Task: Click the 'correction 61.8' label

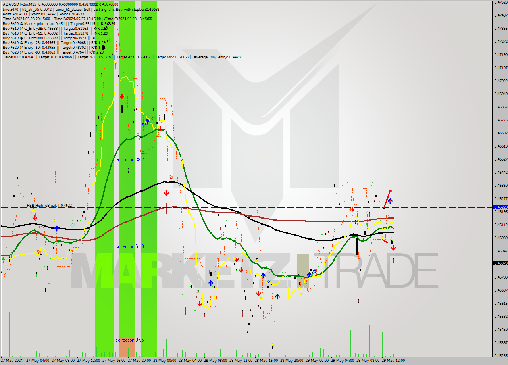Action: (x=130, y=246)
